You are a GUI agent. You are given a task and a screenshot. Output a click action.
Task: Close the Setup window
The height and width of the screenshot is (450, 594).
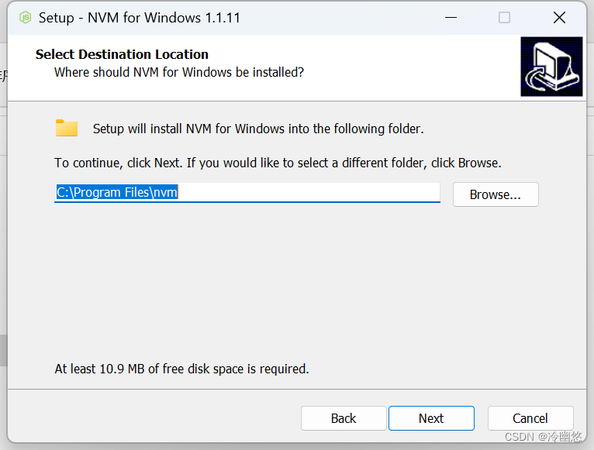[559, 17]
